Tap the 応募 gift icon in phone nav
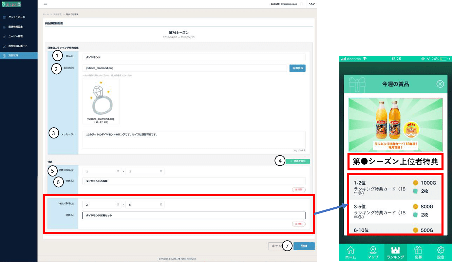 [418, 250]
